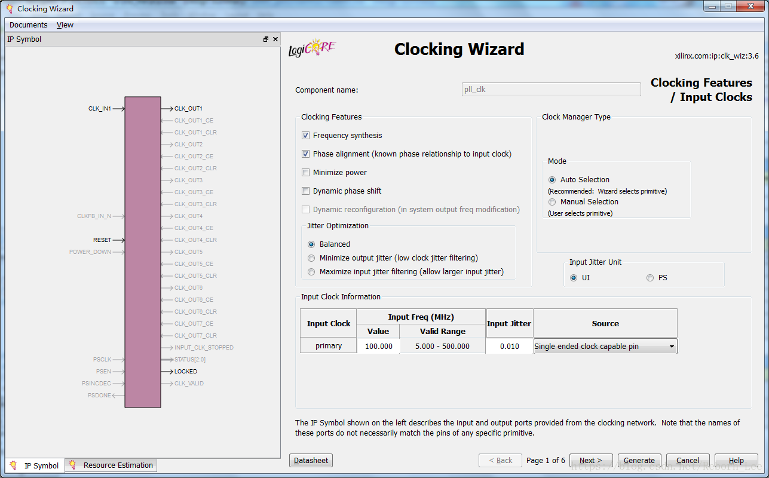The image size is (769, 478).
Task: Set Input Jitter Unit to UI
Action: [x=574, y=278]
